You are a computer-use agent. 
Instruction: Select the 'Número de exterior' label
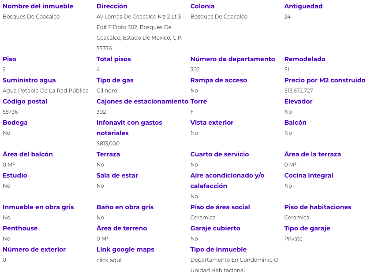[34, 249]
